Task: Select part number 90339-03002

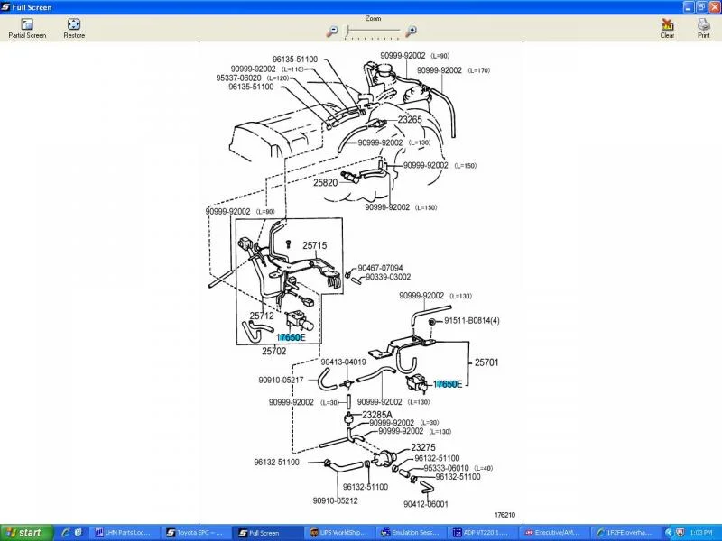Action: tap(388, 277)
